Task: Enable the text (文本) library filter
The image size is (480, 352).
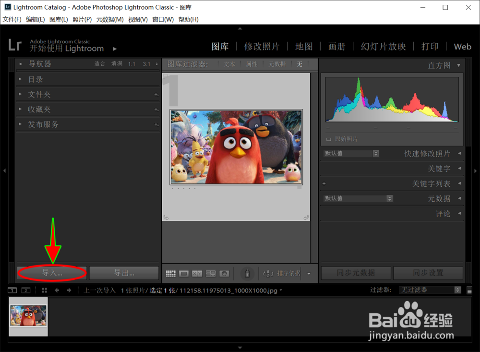Action: pyautogui.click(x=229, y=64)
